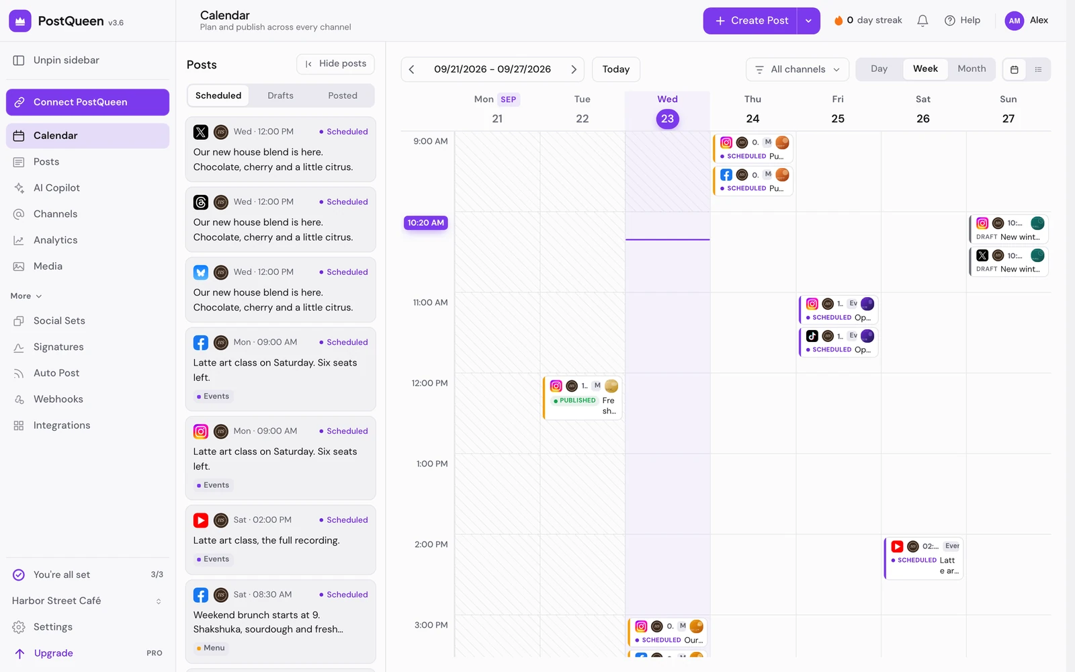Open Webhooks settings
Viewport: 1075px width, 672px height.
coord(87,399)
